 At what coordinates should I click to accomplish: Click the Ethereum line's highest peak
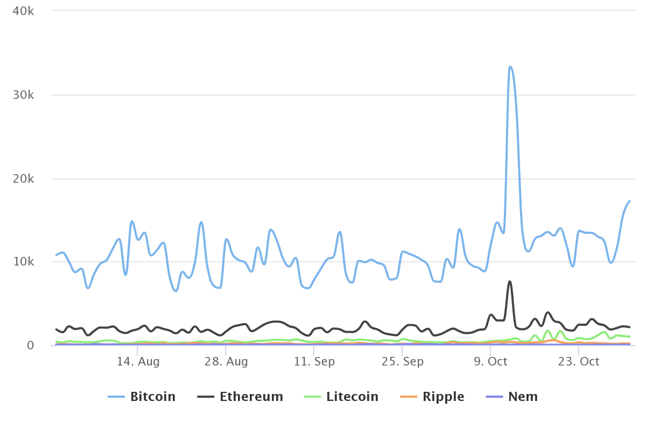pyautogui.click(x=510, y=281)
